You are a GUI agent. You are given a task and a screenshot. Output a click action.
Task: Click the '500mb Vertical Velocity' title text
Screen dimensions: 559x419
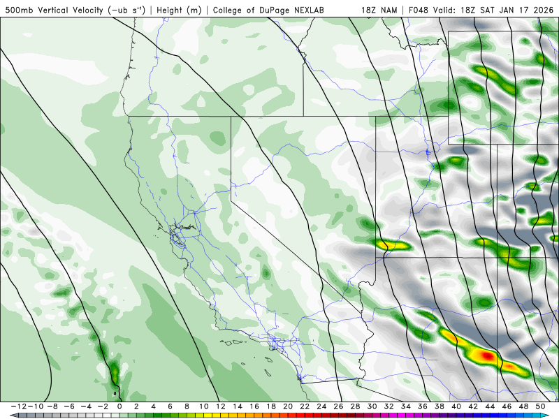[x=55, y=10]
